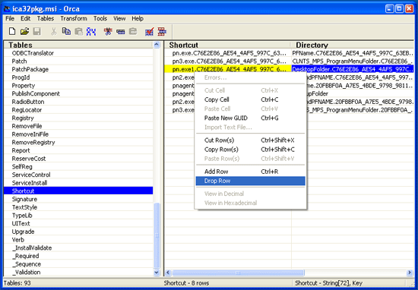Choose Drop Row in the context menu
The height and width of the screenshot is (290, 418).
click(x=250, y=181)
